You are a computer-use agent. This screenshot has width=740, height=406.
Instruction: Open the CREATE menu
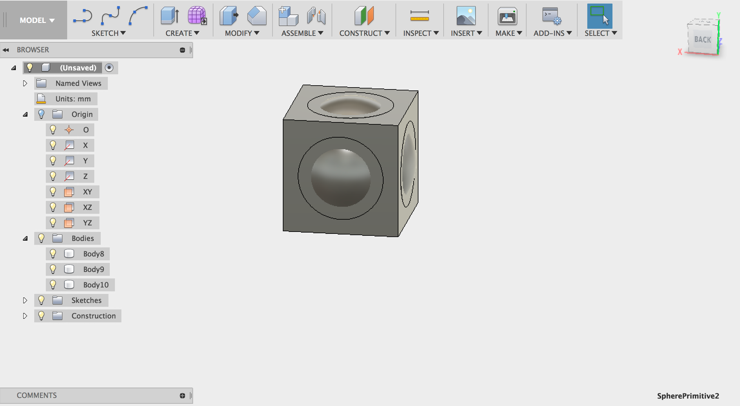point(182,33)
